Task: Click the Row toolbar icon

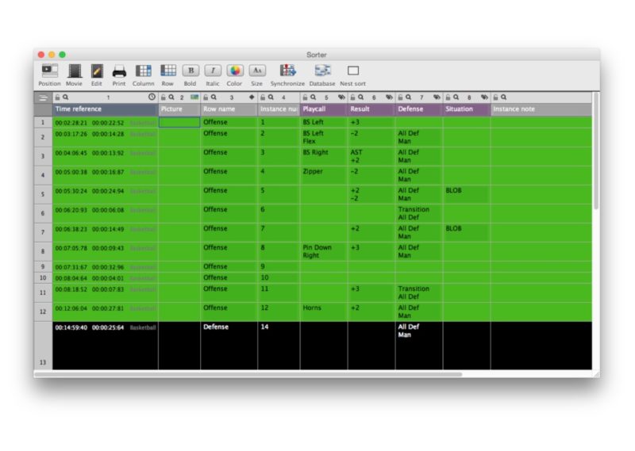Action: click(168, 71)
